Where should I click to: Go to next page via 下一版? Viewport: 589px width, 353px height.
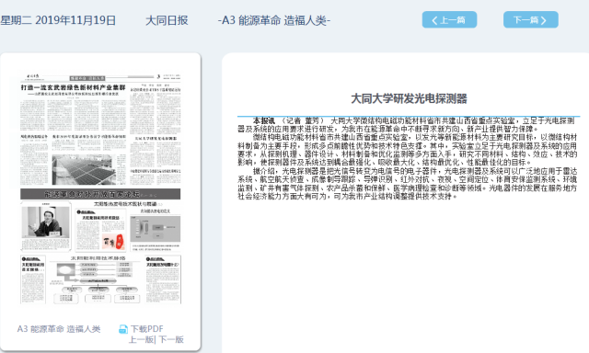tap(171, 339)
